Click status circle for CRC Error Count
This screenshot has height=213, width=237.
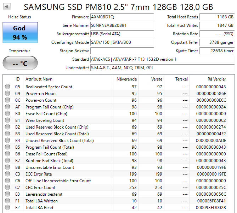click(x=7, y=187)
